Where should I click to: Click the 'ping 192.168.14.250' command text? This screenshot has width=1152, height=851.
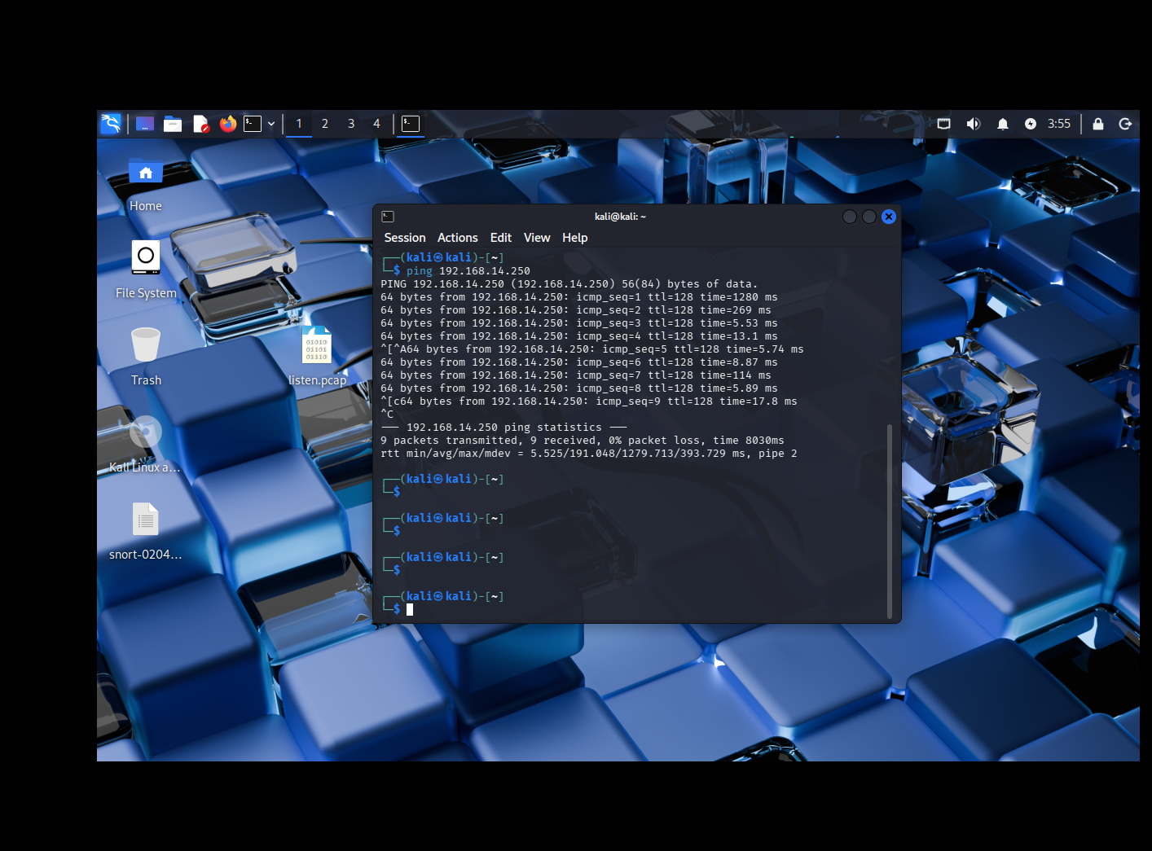pyautogui.click(x=468, y=271)
